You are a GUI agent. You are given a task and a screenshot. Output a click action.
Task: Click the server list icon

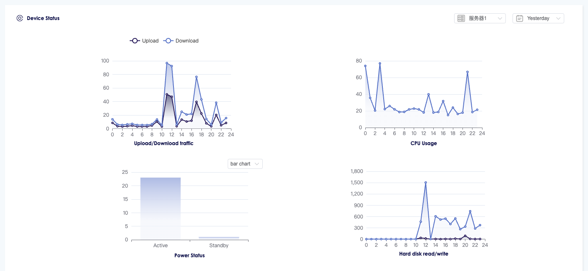[x=461, y=18]
